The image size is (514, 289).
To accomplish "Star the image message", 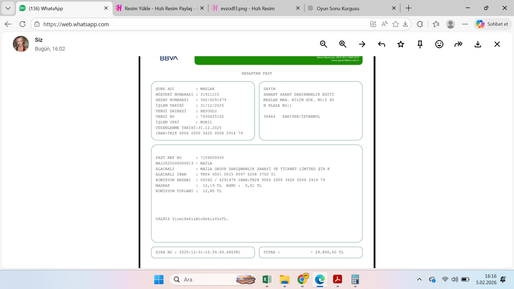I will click(x=401, y=44).
